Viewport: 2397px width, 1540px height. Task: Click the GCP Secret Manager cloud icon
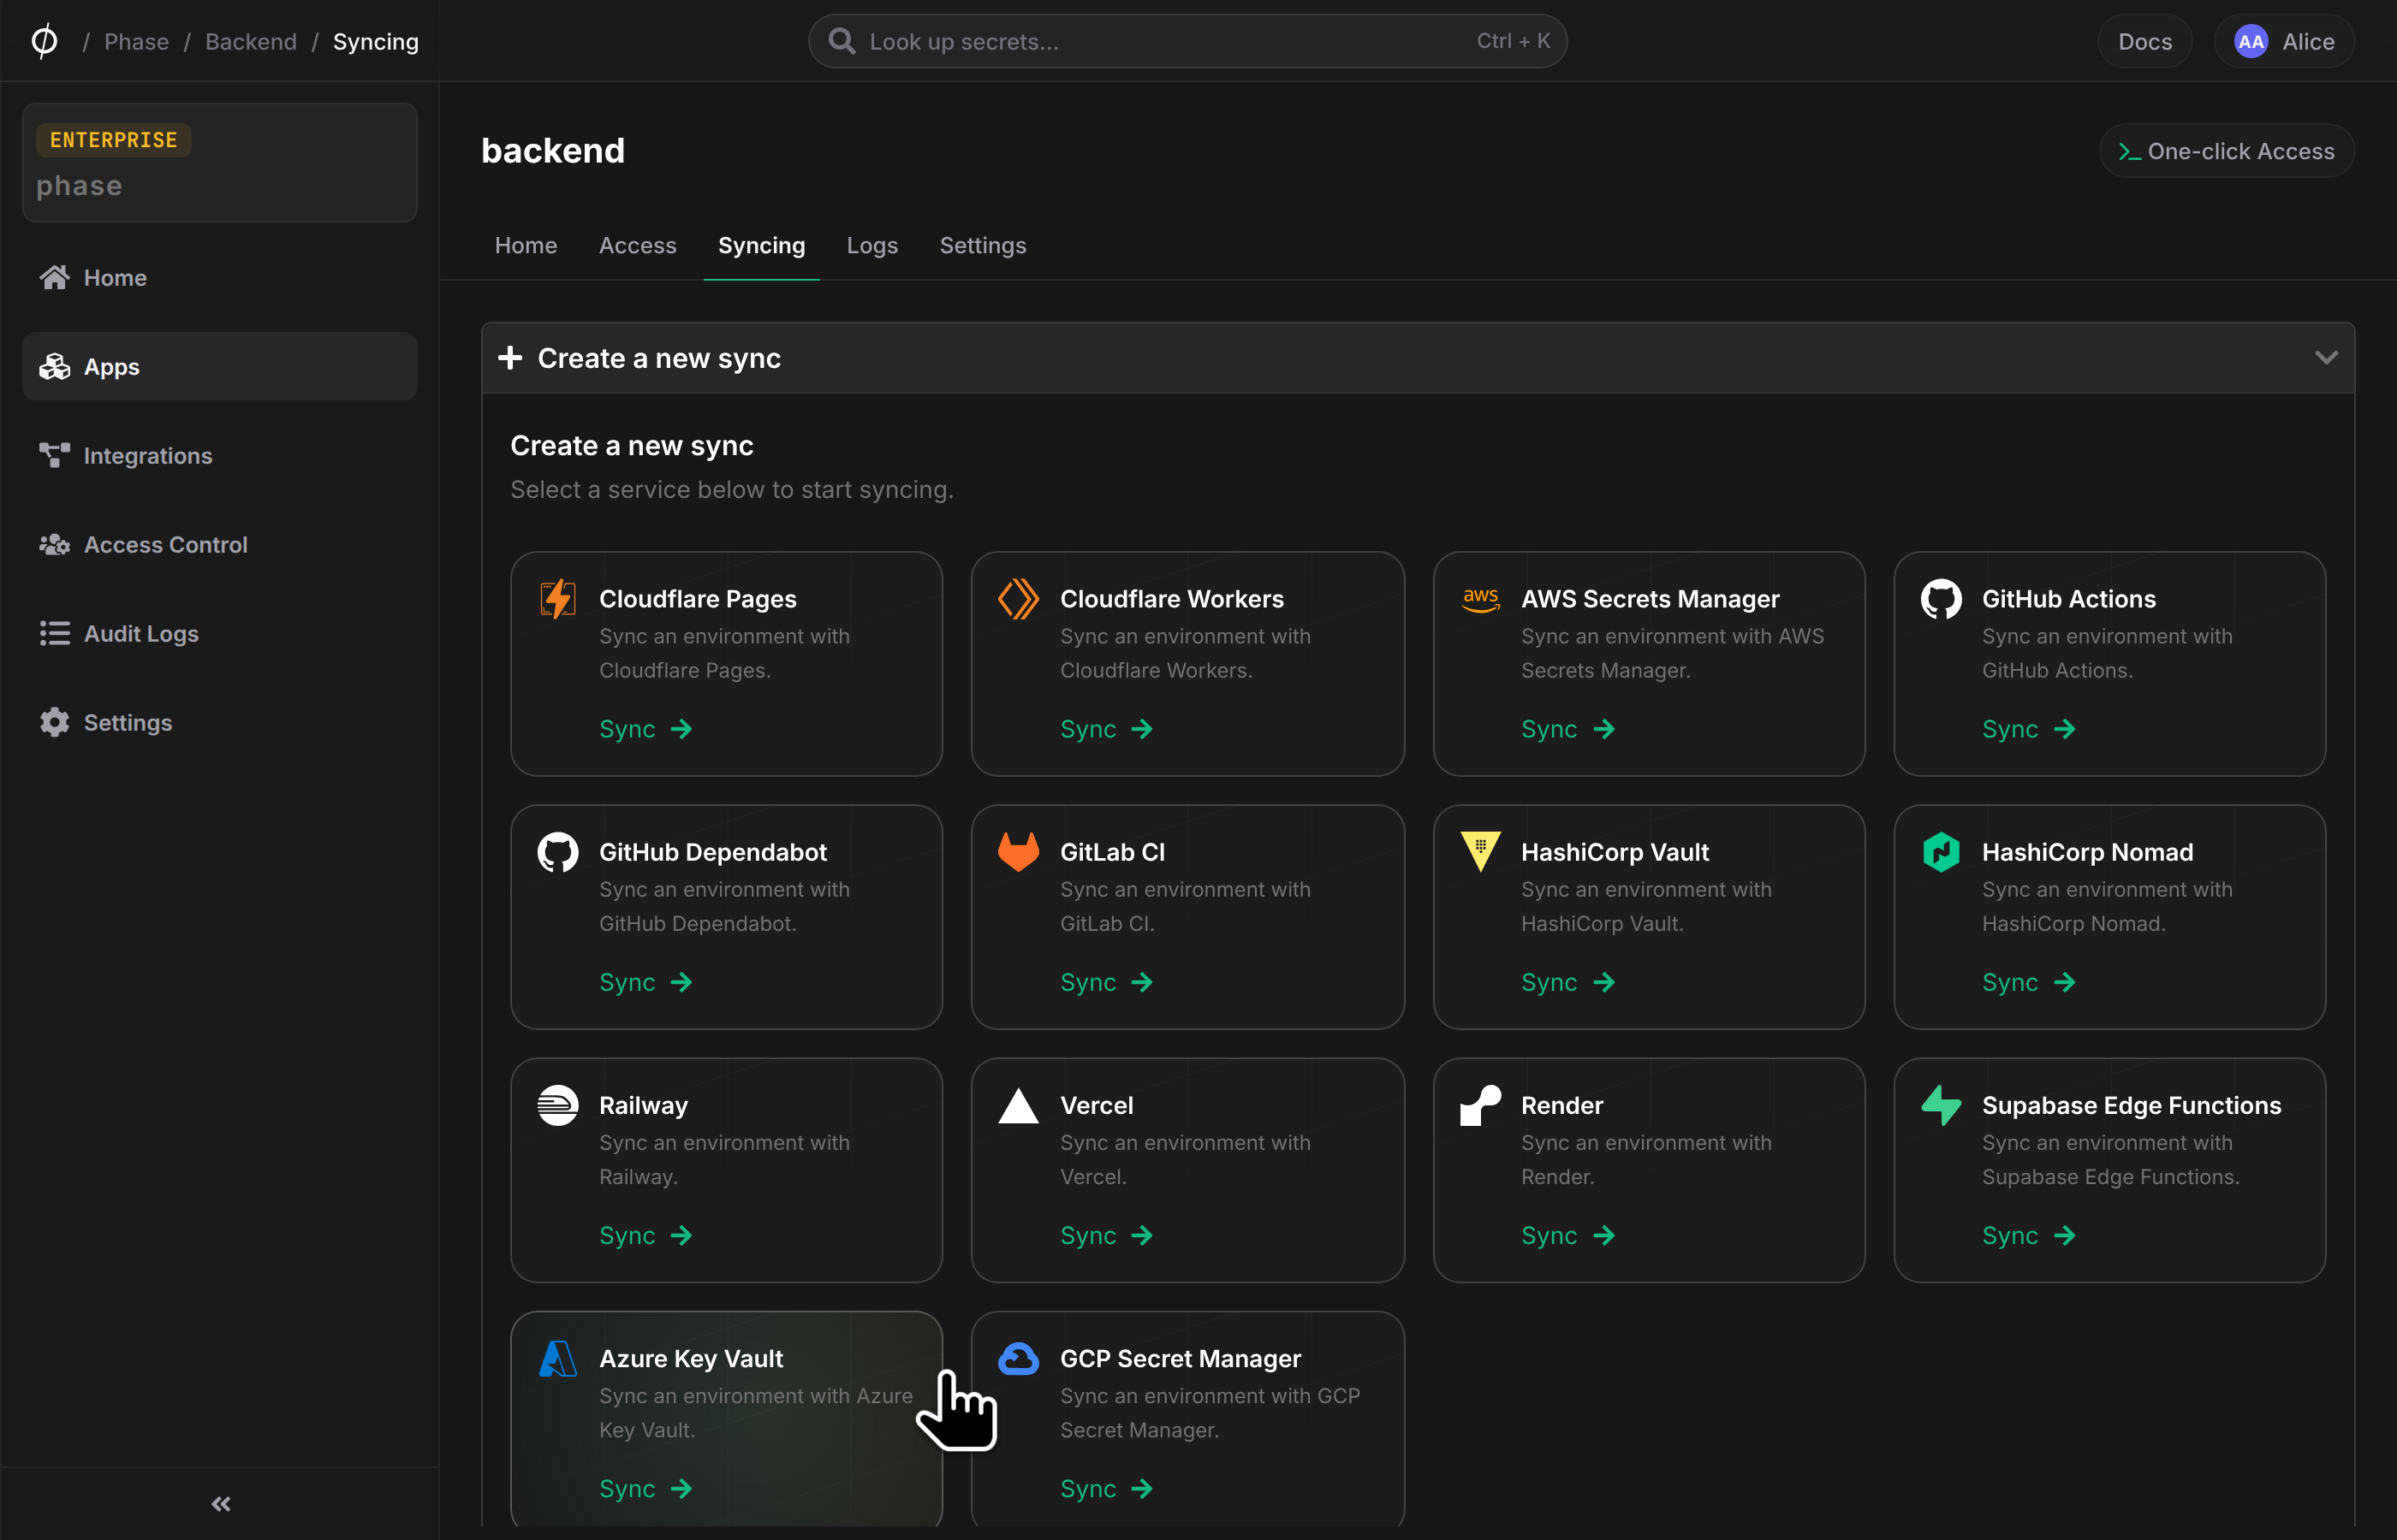1019,1358
